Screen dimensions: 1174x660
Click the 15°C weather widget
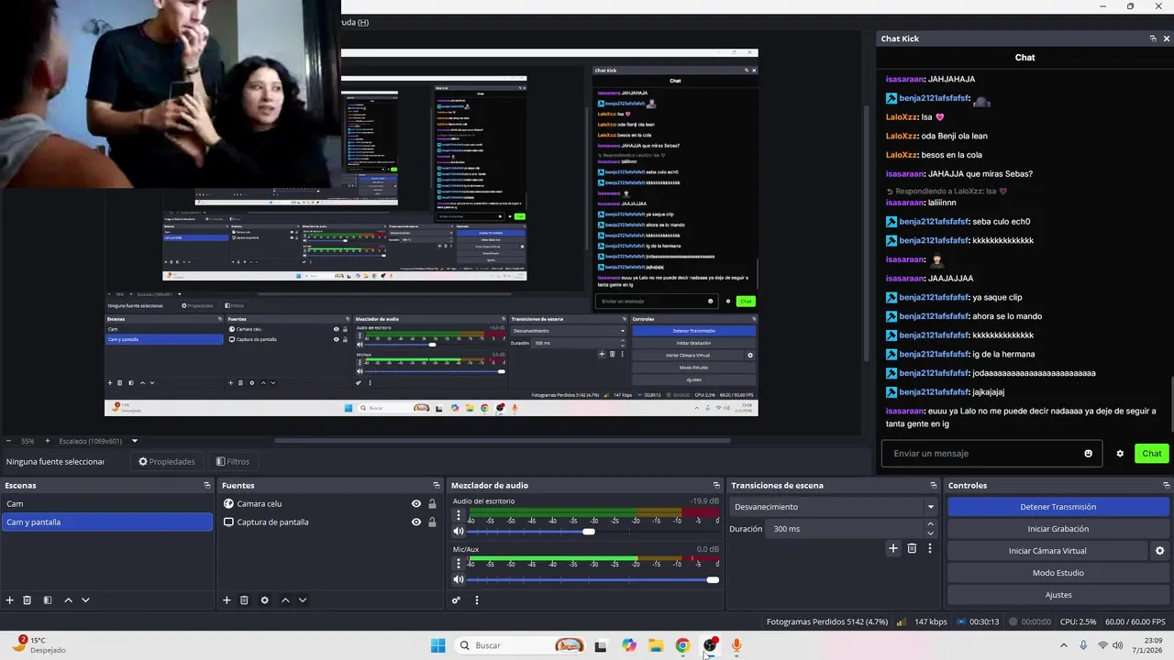pyautogui.click(x=40, y=645)
